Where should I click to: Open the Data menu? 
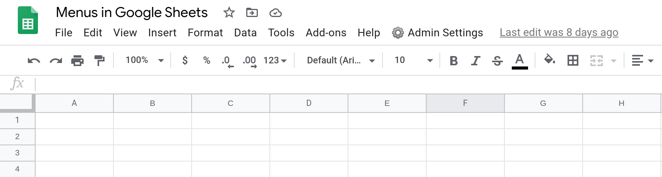tap(245, 32)
